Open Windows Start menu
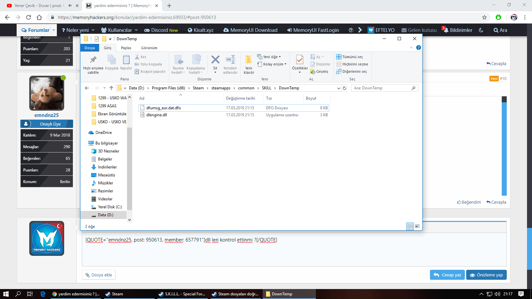 click(6, 294)
